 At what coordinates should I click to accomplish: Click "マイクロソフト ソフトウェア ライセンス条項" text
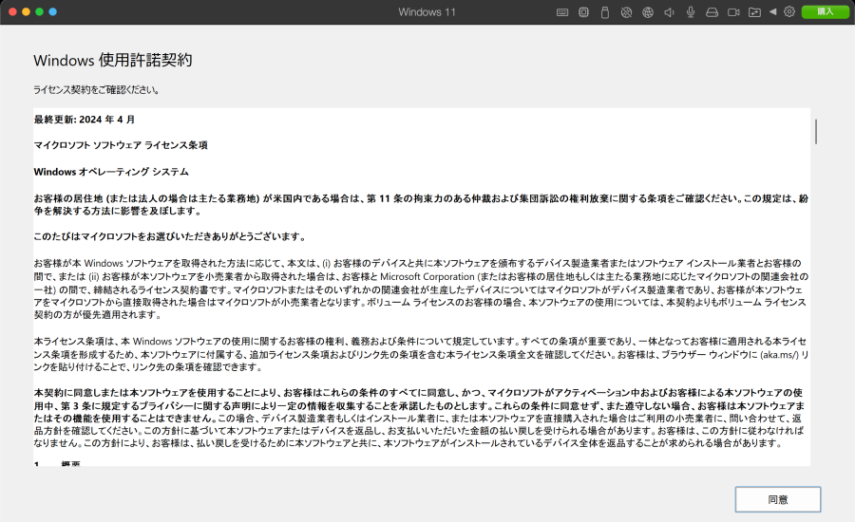pos(121,145)
